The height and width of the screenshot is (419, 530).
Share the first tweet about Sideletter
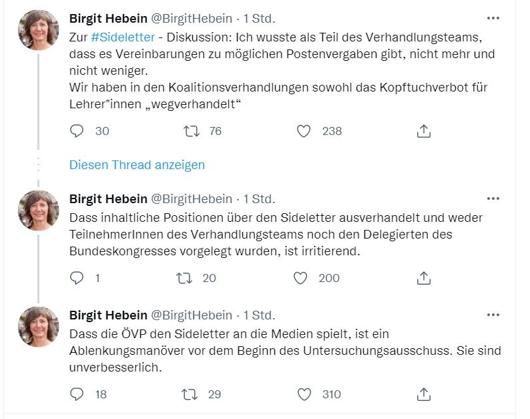(423, 131)
